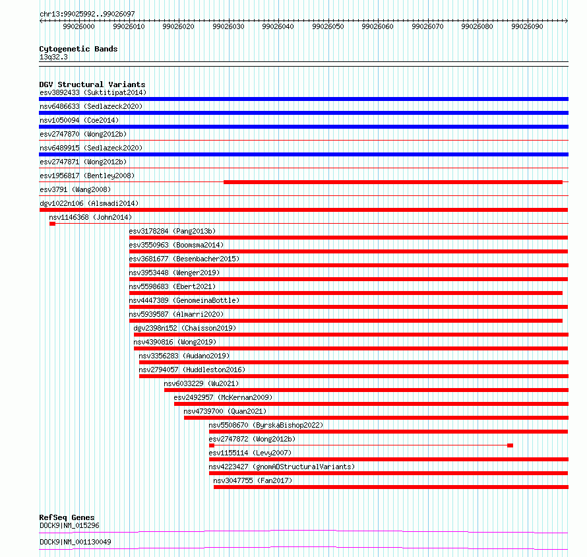Viewport: 587px width, 557px height.
Task: Click the blue bar under esv3892433
Action: coord(303,99)
